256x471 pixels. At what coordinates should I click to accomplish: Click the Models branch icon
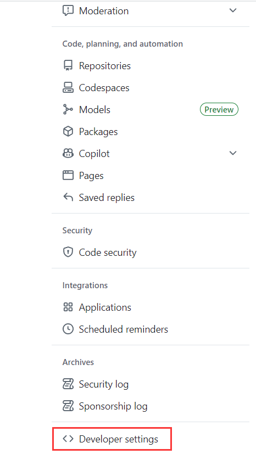(68, 109)
